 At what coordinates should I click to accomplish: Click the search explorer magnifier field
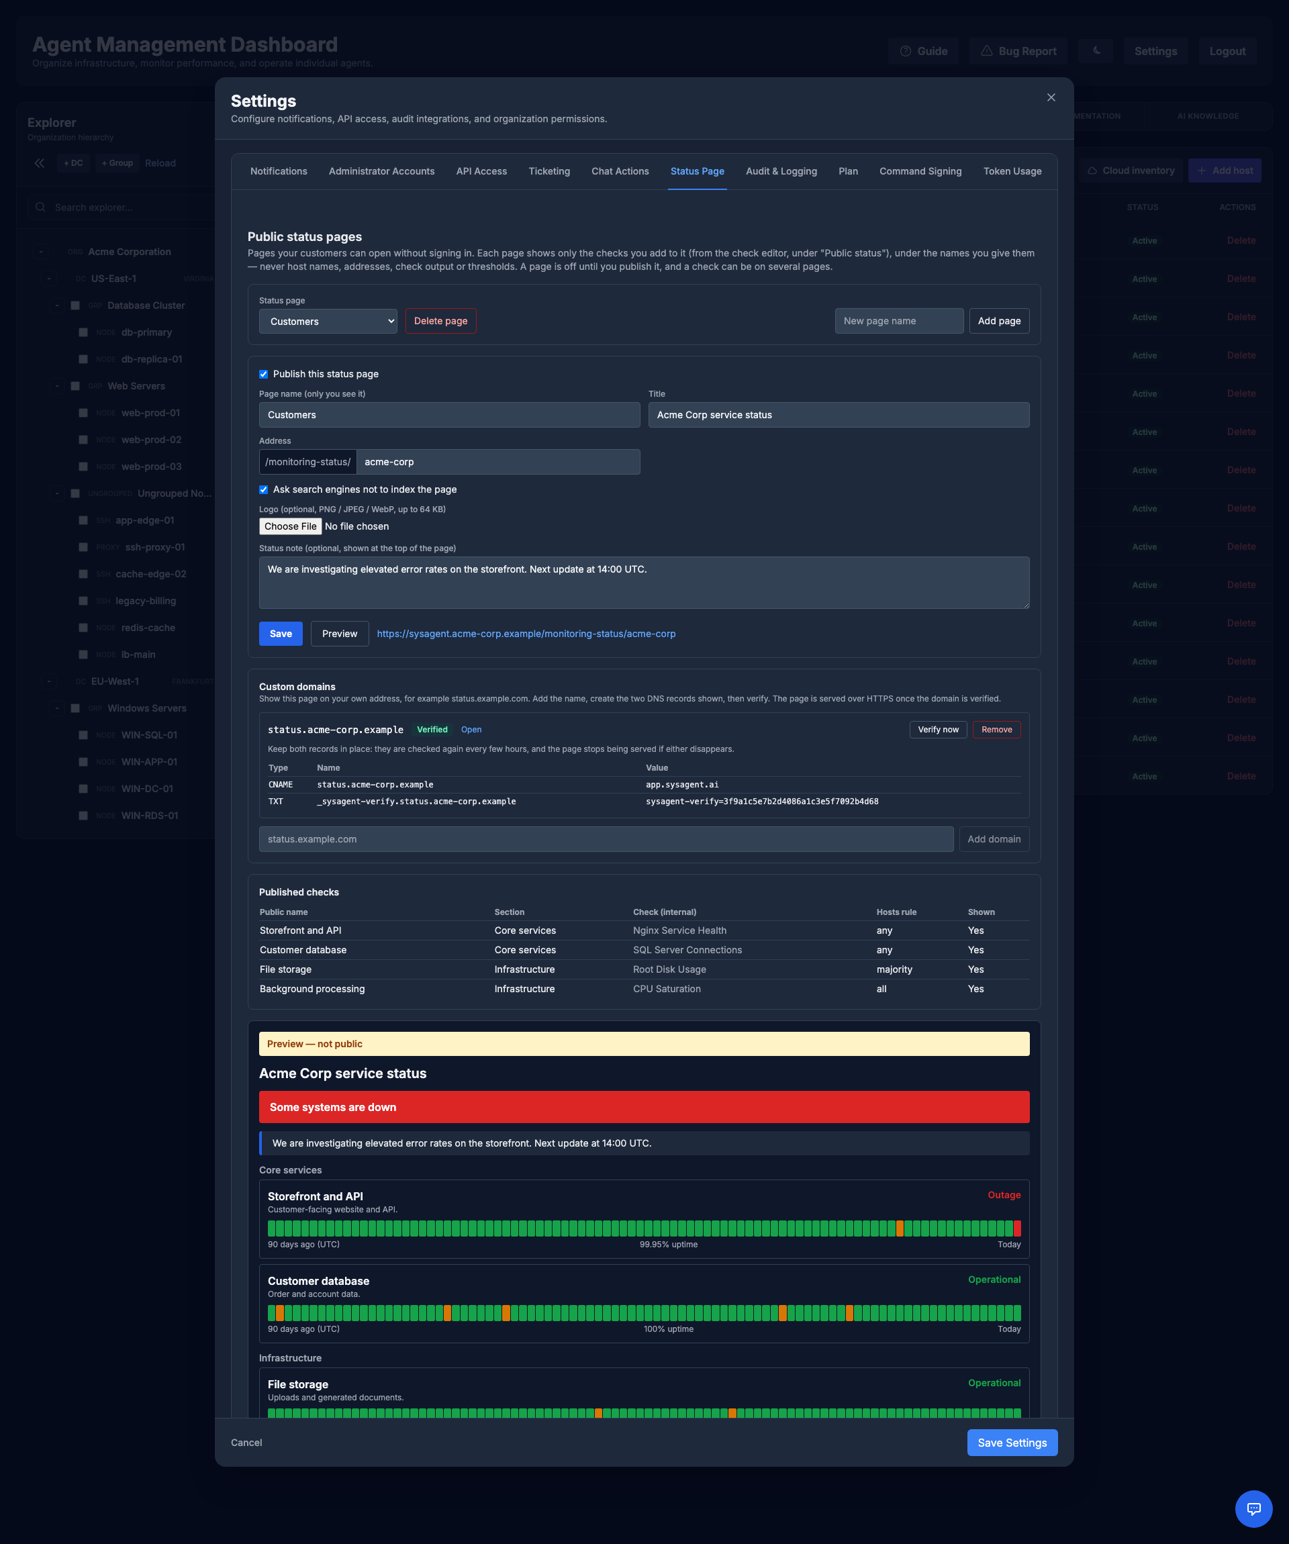(122, 207)
